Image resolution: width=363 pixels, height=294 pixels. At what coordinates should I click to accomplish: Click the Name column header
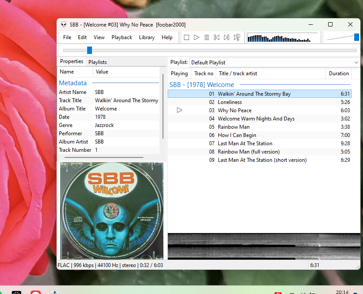(75, 72)
